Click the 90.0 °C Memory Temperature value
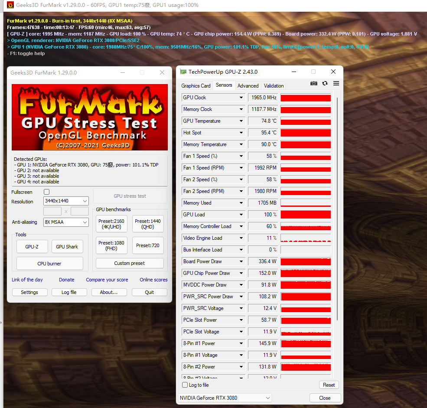427x408 pixels. point(263,144)
